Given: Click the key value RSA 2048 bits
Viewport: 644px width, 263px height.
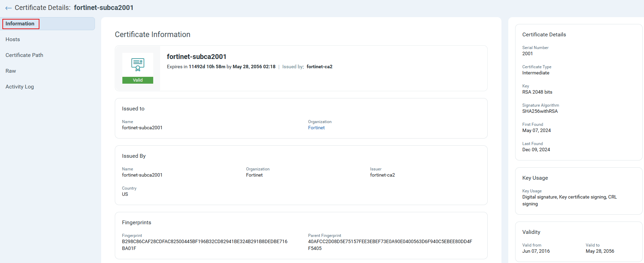Looking at the screenshot, I should pos(537,92).
